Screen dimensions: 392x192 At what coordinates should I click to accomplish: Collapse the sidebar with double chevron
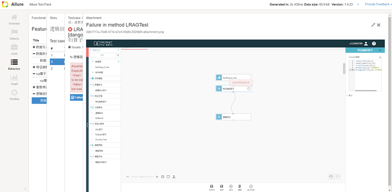point(25,189)
